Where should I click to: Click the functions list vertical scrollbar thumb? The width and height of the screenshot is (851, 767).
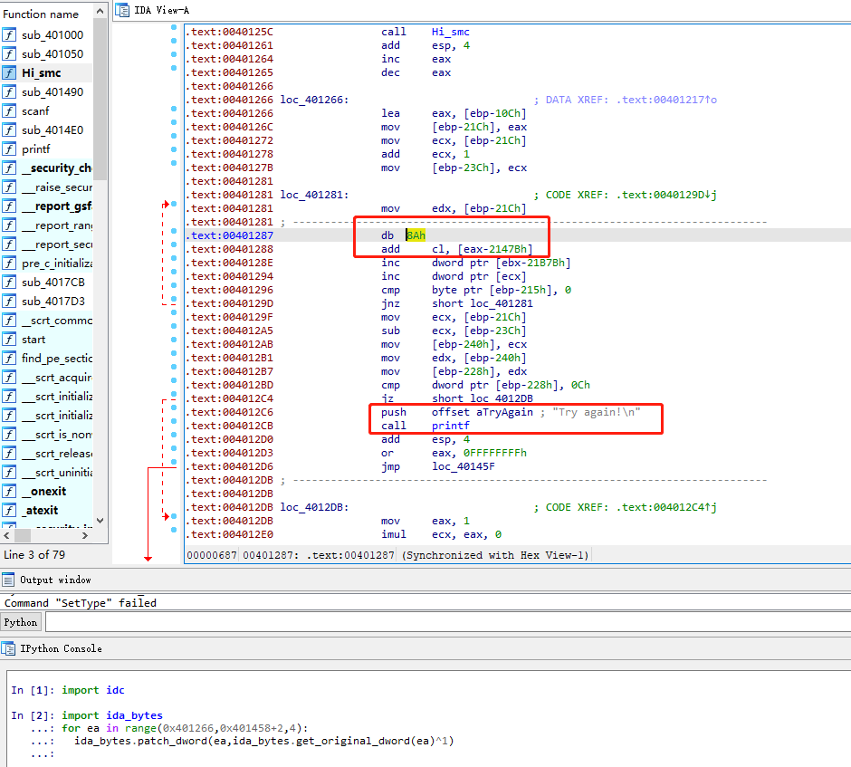pyautogui.click(x=100, y=98)
